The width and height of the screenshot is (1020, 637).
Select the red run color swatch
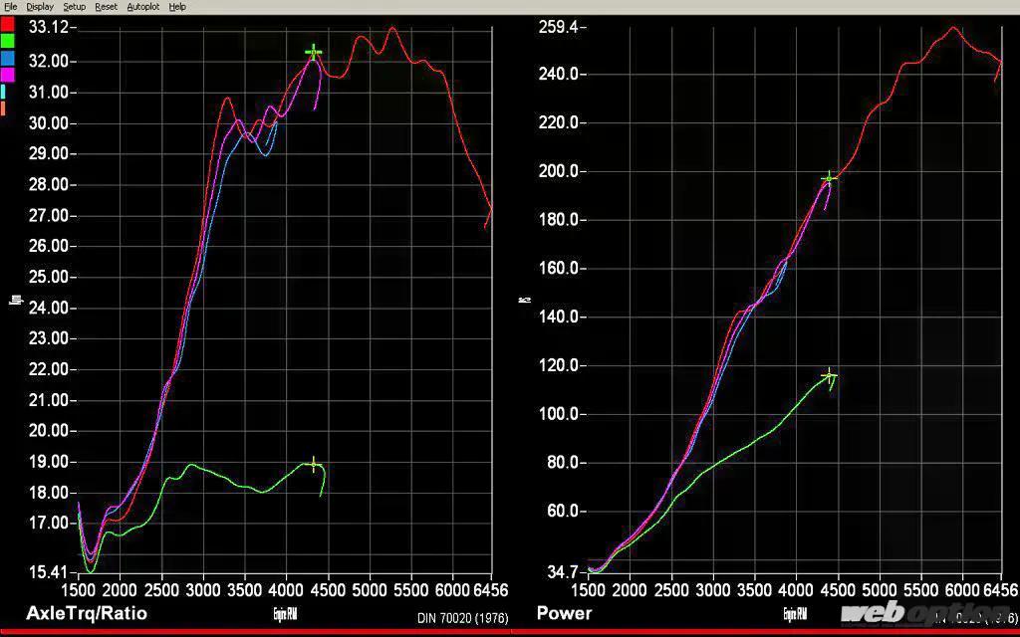click(7, 23)
